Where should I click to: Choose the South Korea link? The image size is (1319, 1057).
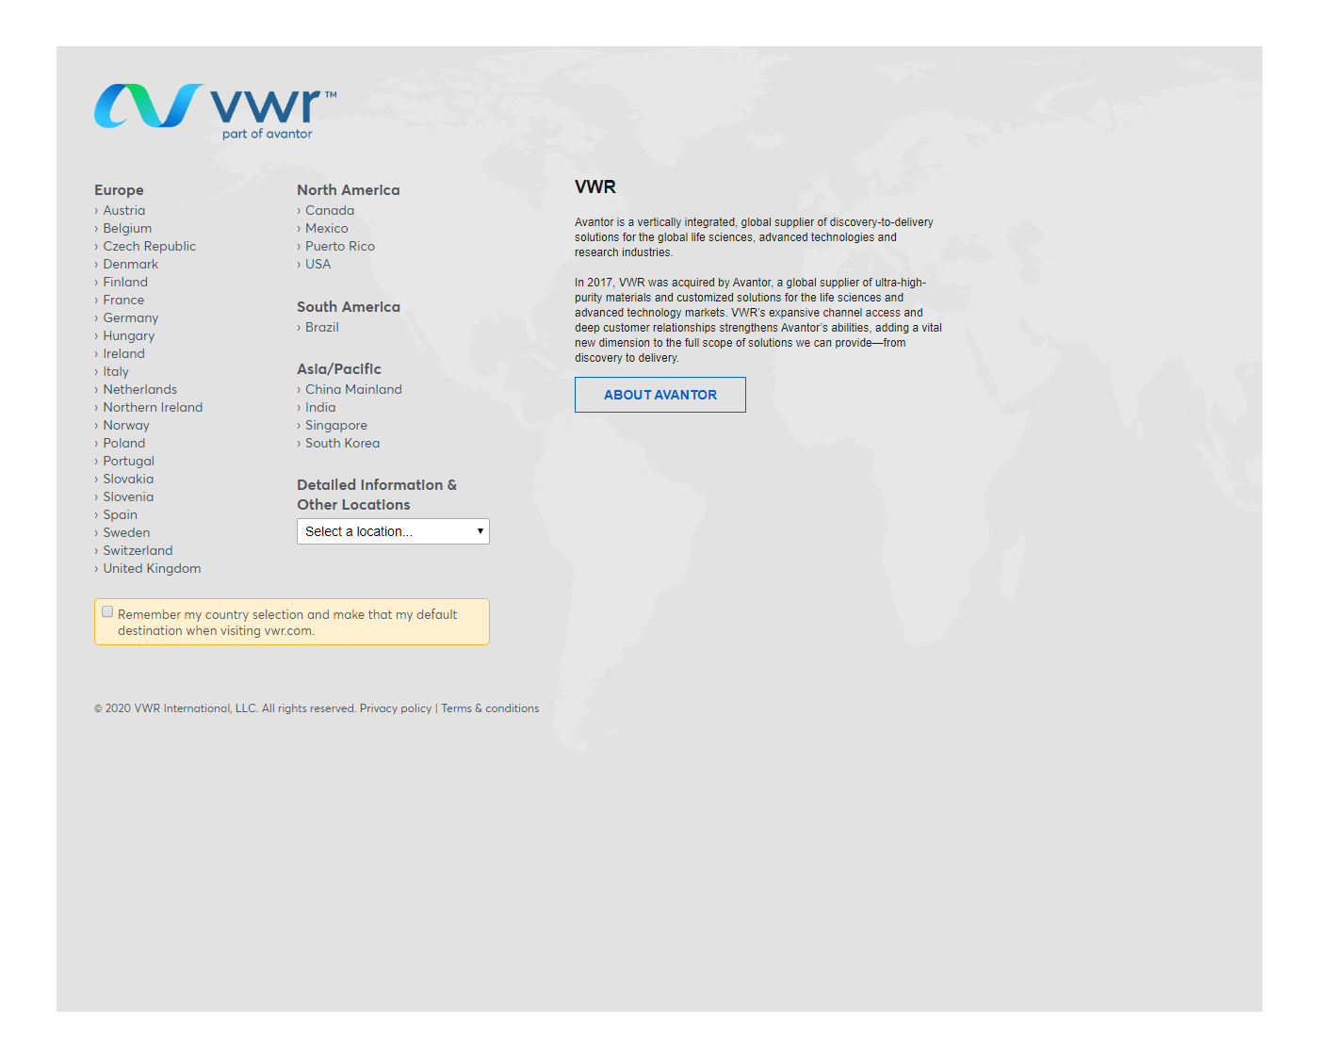coord(342,444)
